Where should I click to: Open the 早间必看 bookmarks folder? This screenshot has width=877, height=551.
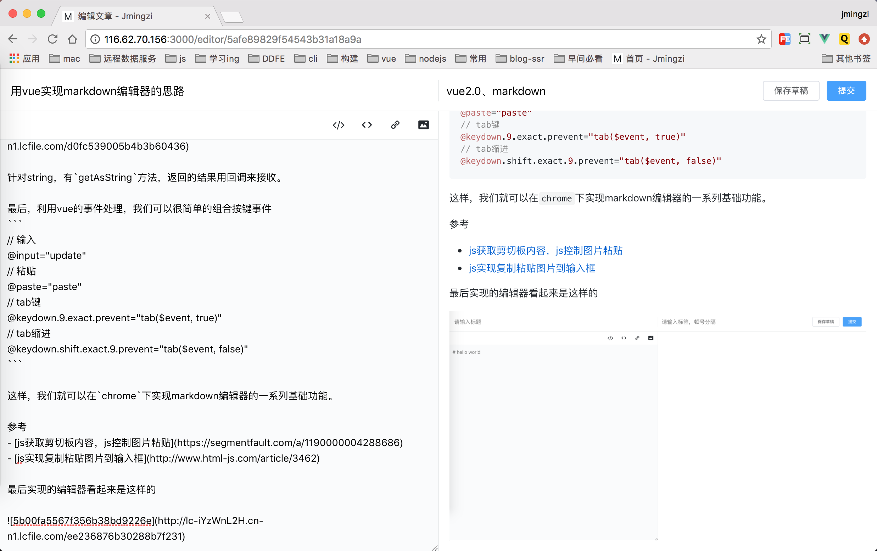click(x=579, y=59)
